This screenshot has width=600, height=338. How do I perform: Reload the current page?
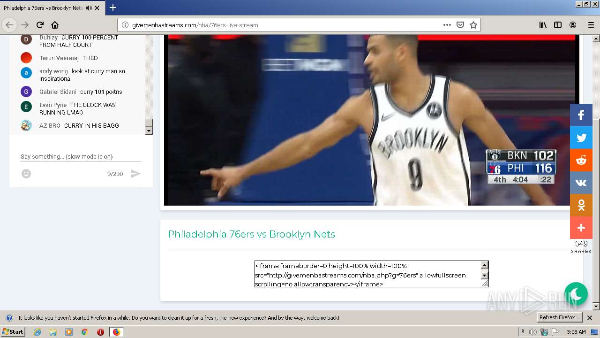[40, 25]
